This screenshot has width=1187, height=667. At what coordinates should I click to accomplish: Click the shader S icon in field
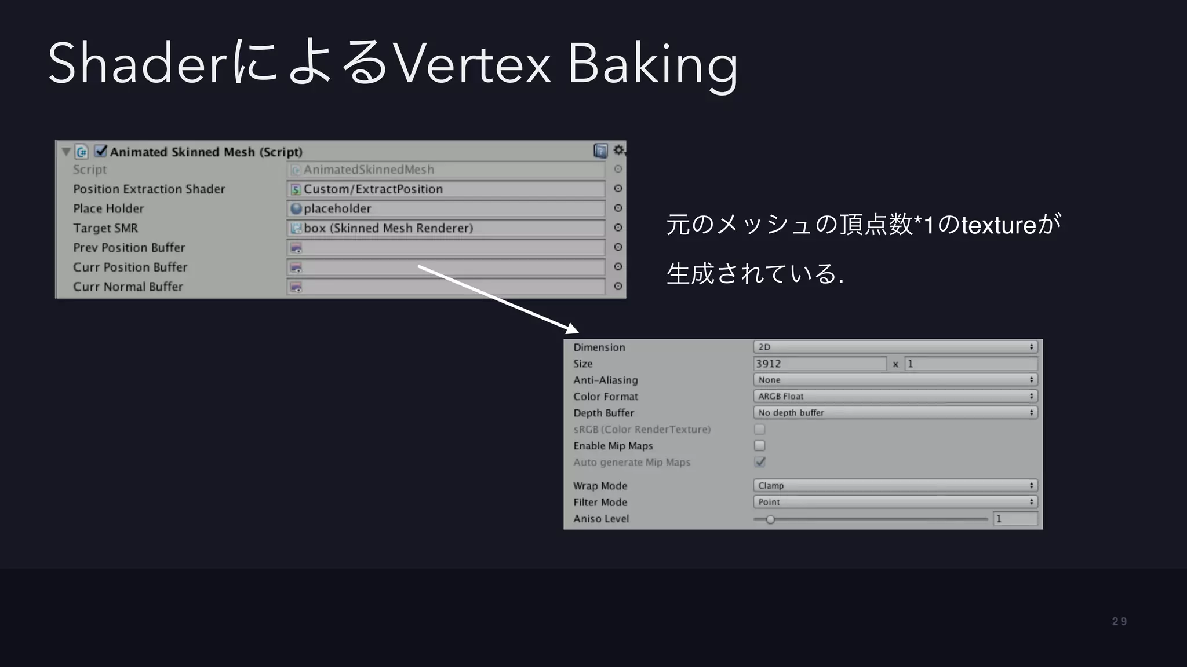296,189
